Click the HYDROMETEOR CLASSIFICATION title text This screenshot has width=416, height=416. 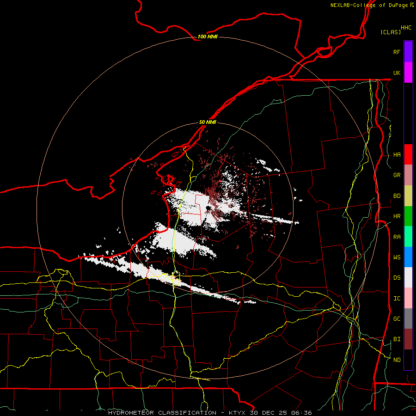pos(162,413)
